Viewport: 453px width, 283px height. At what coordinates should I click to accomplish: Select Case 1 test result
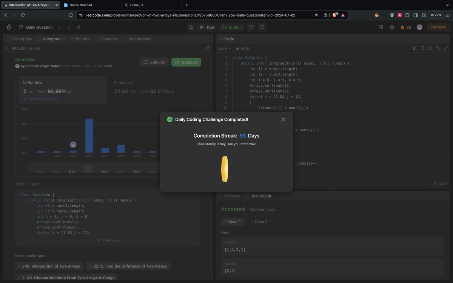(x=233, y=221)
